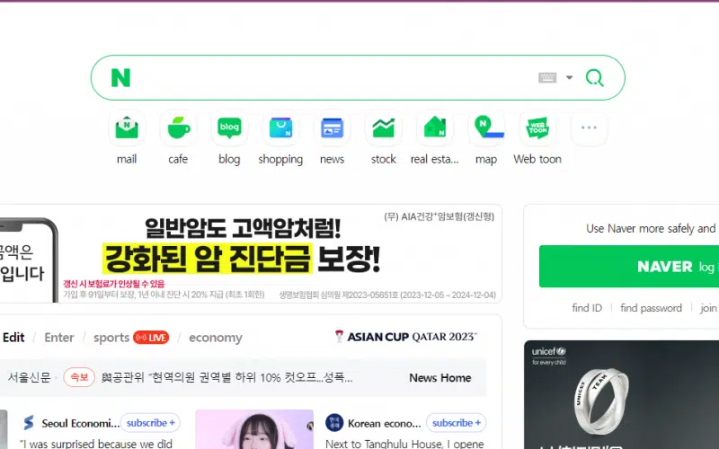Switch to the Enter news tab

tap(59, 338)
